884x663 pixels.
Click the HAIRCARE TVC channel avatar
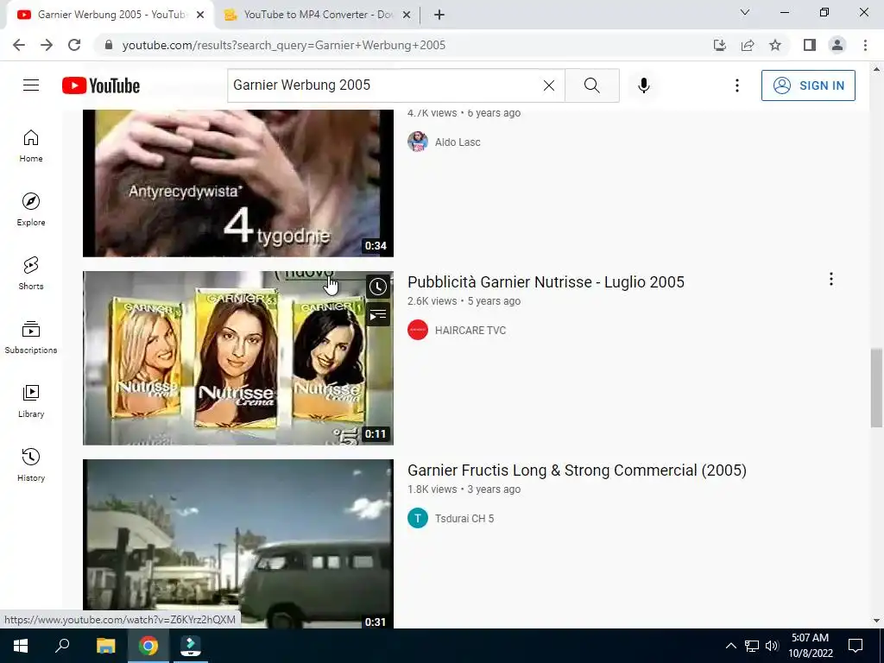[x=418, y=331]
